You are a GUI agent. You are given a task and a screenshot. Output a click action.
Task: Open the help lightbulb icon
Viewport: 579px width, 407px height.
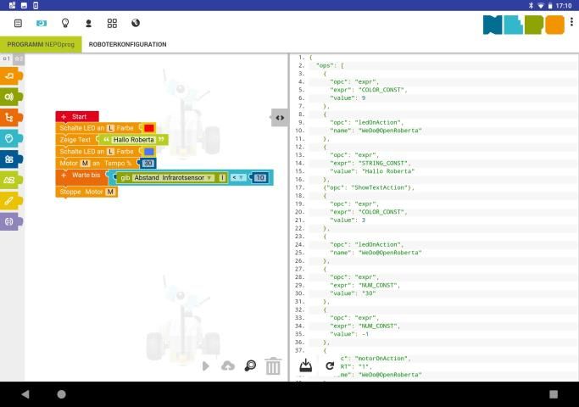pos(64,23)
